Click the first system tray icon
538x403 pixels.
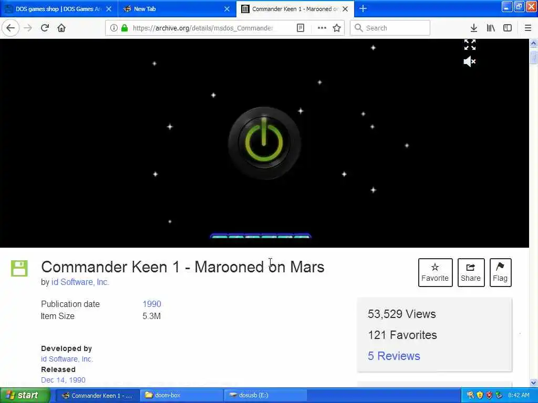click(x=470, y=395)
